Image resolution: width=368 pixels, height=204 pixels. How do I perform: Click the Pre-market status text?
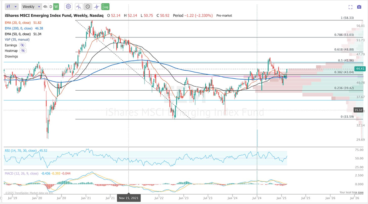coord(224,15)
